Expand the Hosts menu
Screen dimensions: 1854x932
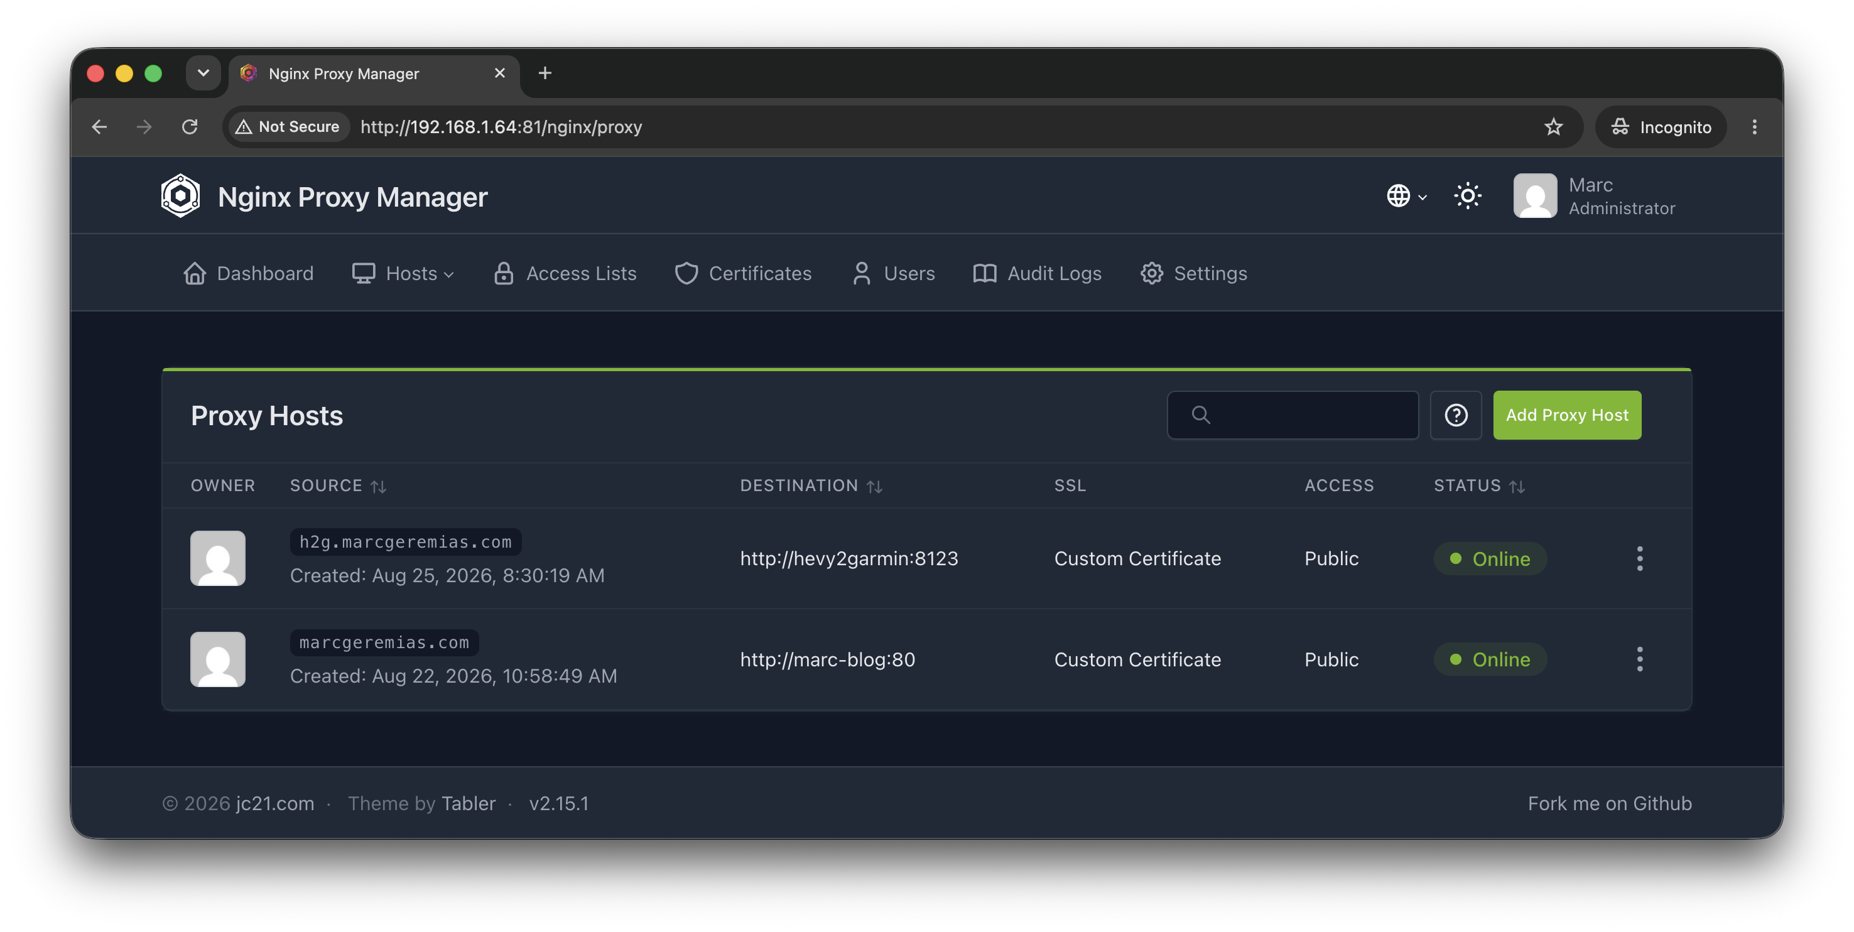(403, 273)
